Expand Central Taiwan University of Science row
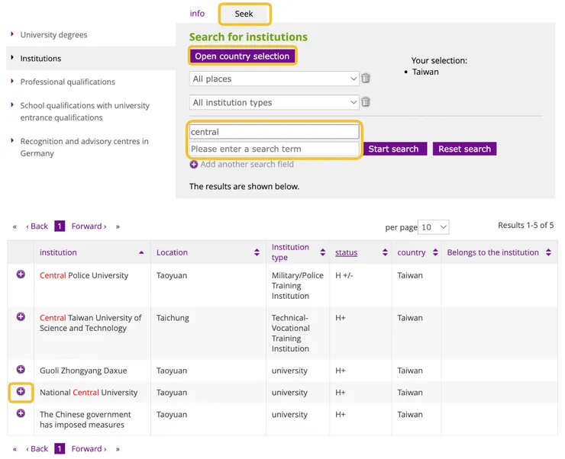Viewport: 565px width, 459px height. 21,317
